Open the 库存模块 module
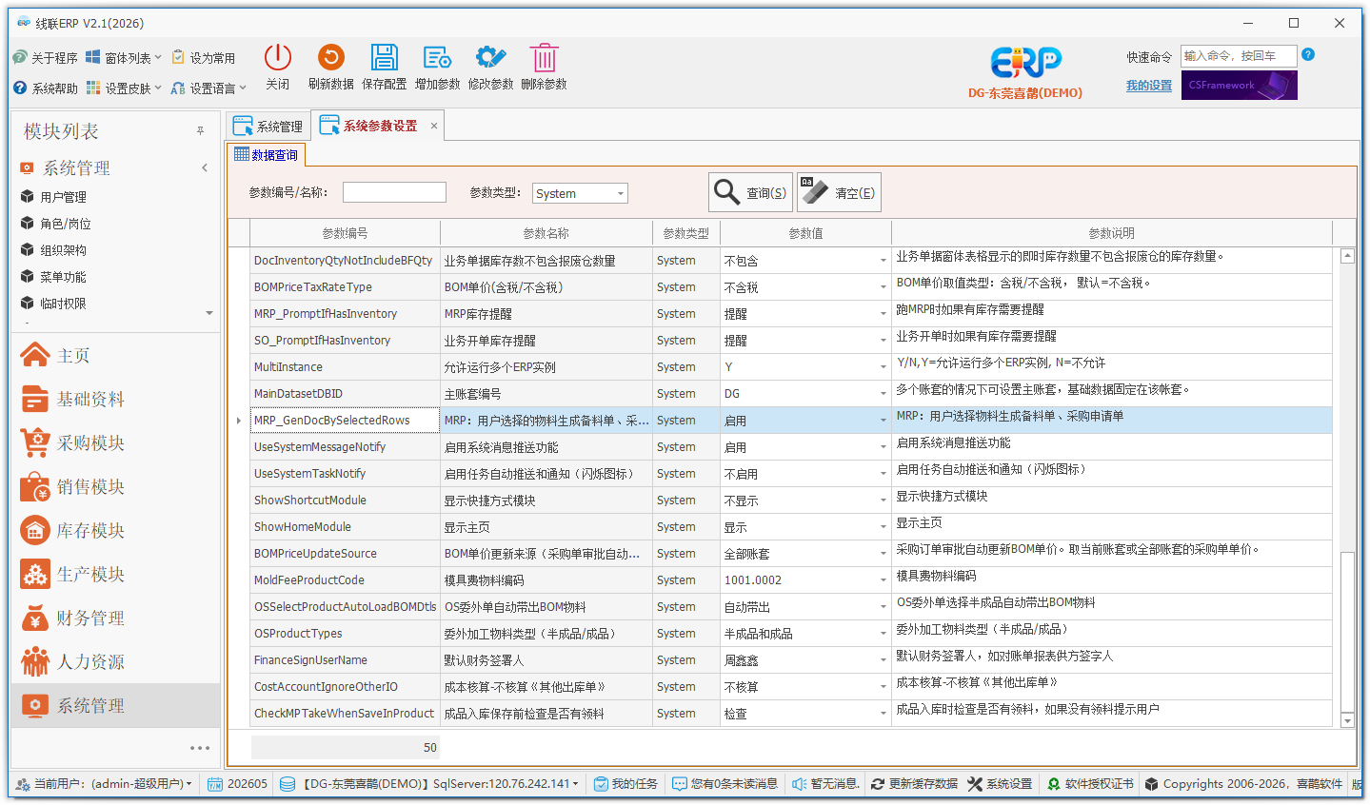 [115, 531]
